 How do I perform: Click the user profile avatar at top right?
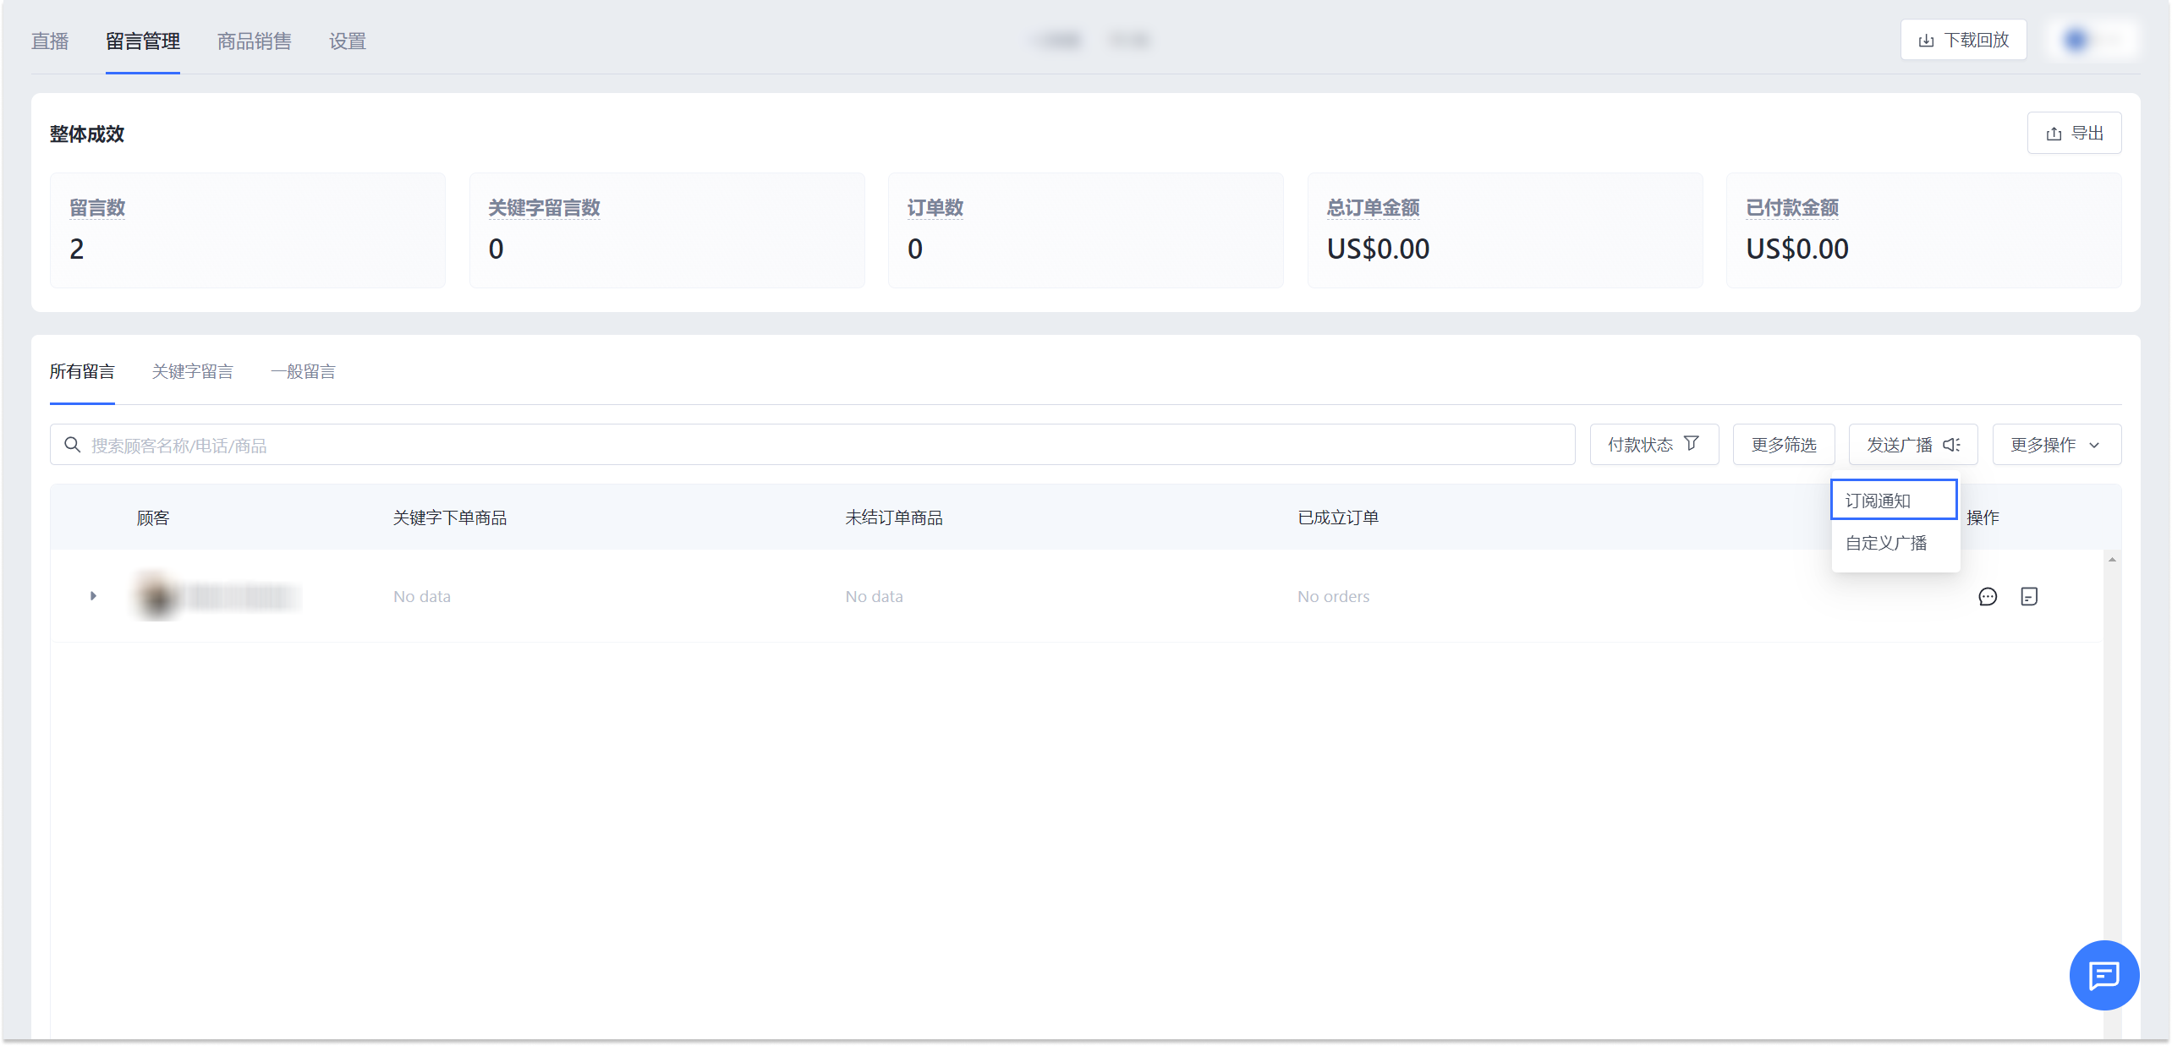(x=2076, y=40)
